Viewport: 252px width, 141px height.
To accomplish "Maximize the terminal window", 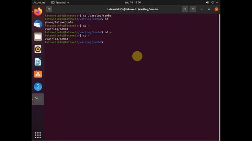I will point(209,9).
